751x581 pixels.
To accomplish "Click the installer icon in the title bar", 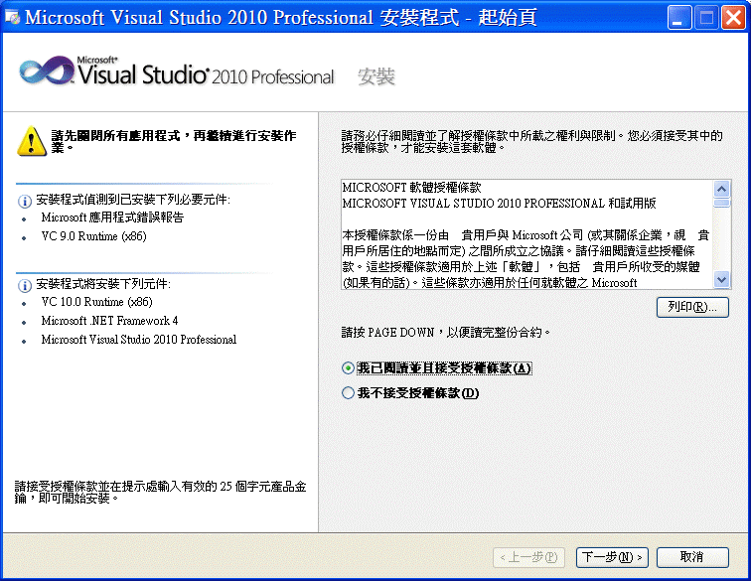I will 13,18.
